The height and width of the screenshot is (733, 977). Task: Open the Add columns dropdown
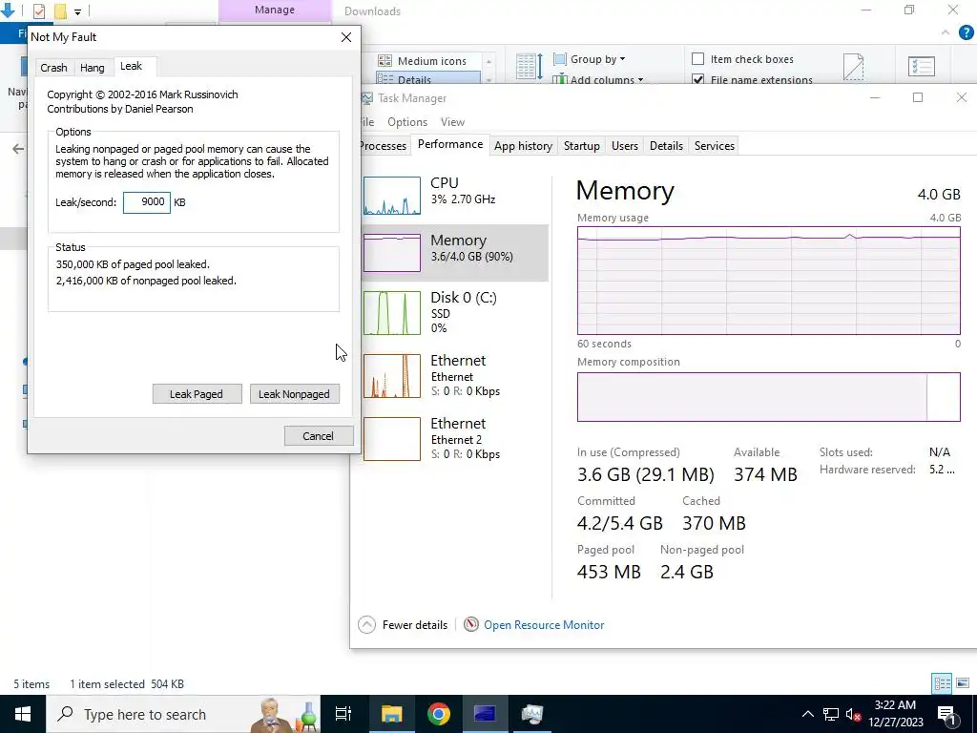(x=598, y=79)
